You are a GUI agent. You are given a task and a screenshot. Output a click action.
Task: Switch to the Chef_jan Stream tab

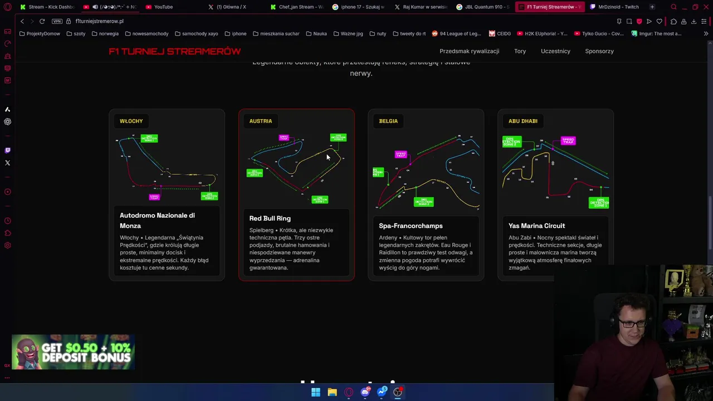296,7
